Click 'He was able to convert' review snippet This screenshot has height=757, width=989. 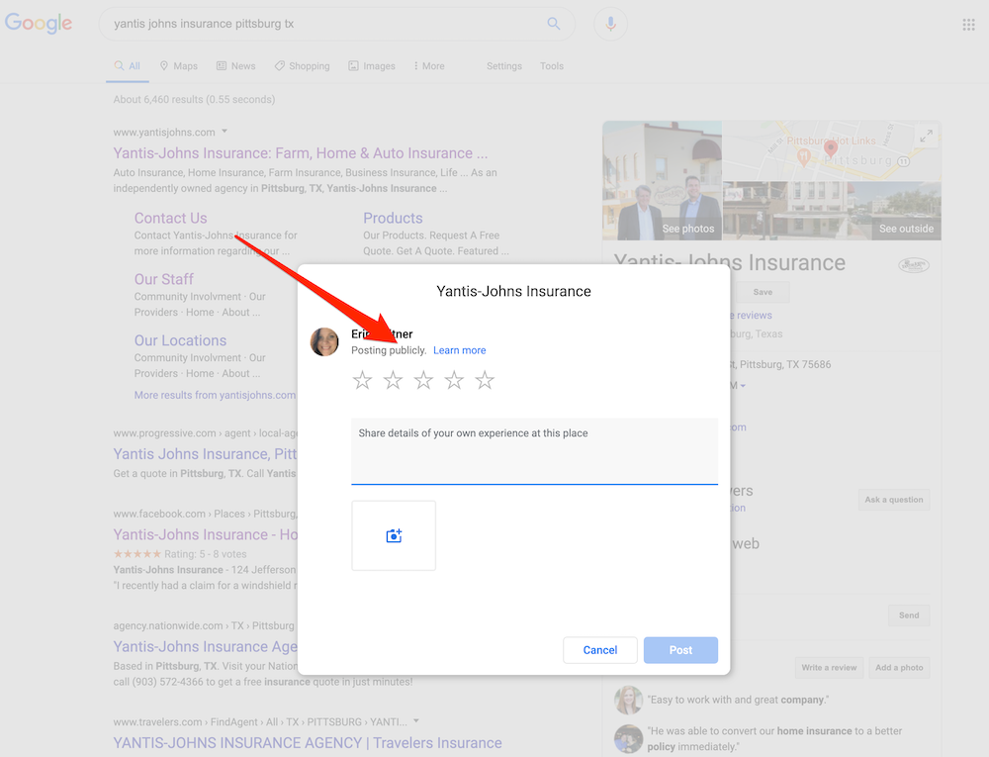pos(774,739)
